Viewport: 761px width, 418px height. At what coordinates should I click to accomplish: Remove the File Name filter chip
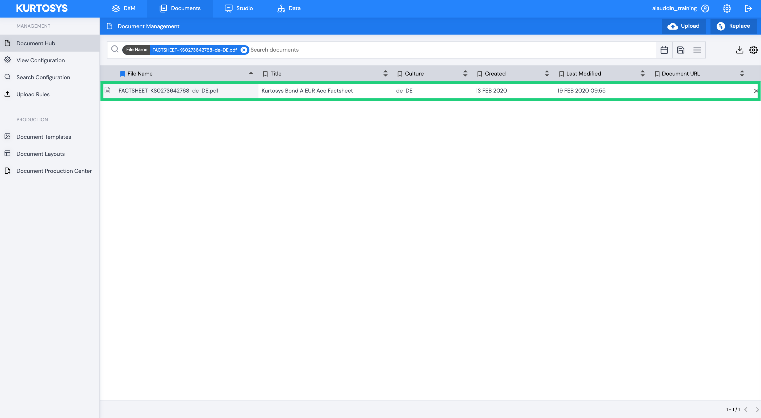click(244, 50)
